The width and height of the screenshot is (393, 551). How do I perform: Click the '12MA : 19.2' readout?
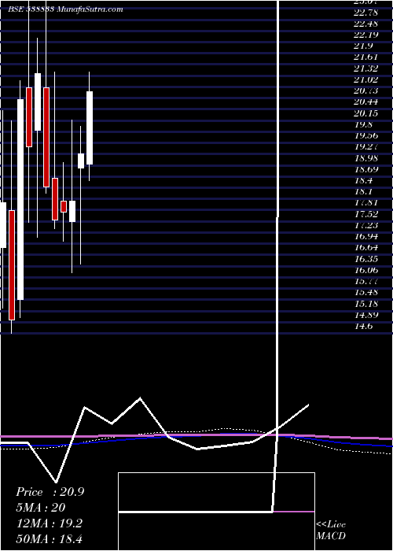pyautogui.click(x=49, y=523)
